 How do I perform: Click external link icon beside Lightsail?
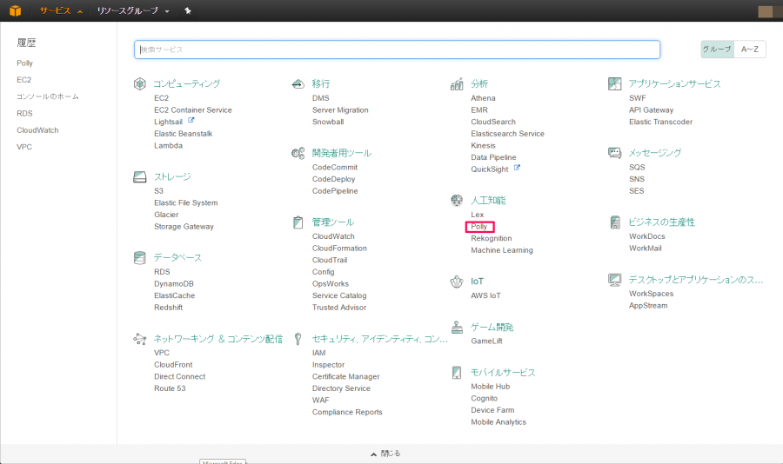(x=191, y=121)
